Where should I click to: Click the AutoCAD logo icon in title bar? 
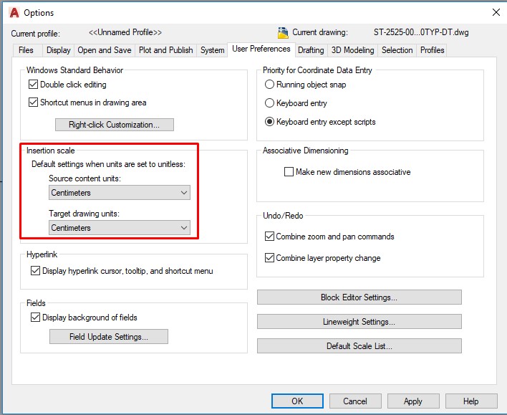point(14,12)
